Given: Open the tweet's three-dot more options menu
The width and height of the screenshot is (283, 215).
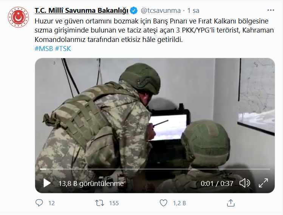Looking at the screenshot, I should pos(271,10).
